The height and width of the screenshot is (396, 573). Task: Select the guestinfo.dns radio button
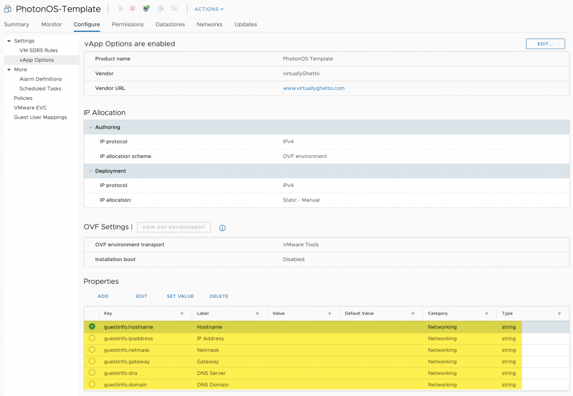92,373
